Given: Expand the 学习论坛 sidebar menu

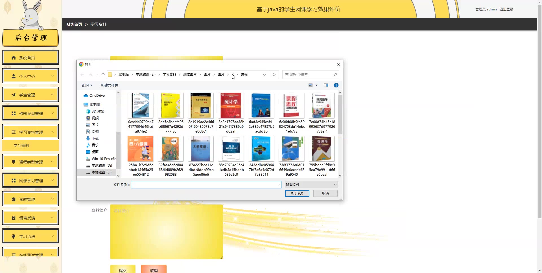Looking at the screenshot, I should [30, 236].
